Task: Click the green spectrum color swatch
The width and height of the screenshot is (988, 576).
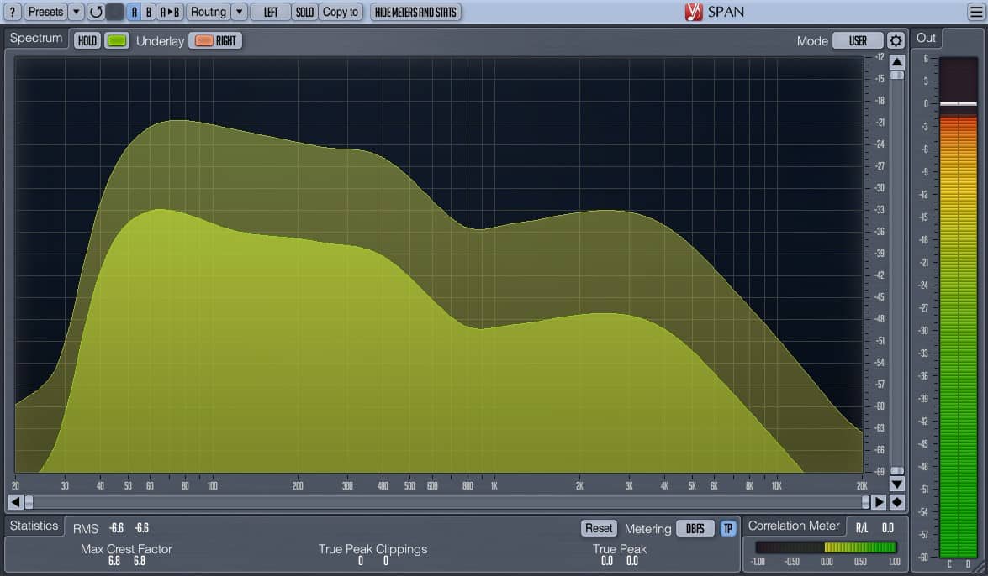Action: [117, 40]
